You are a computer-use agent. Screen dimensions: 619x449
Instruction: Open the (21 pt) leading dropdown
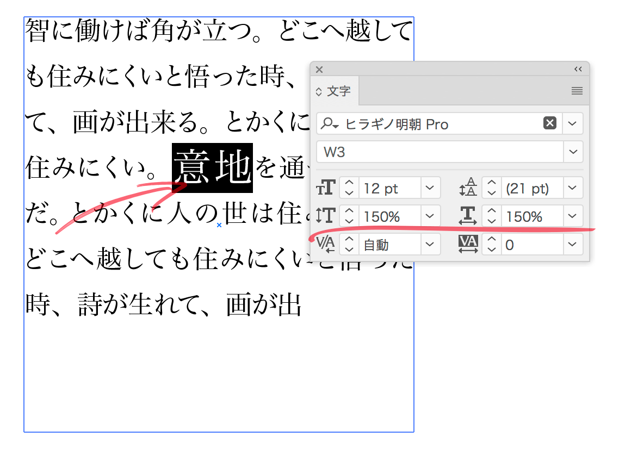pos(572,188)
